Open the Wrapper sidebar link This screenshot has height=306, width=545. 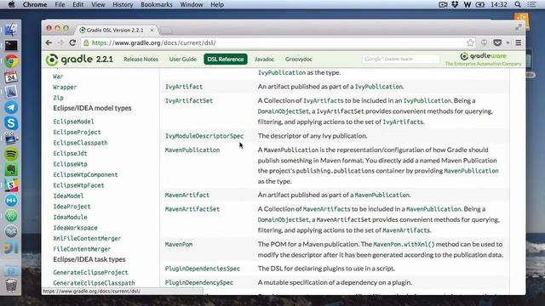[65, 87]
